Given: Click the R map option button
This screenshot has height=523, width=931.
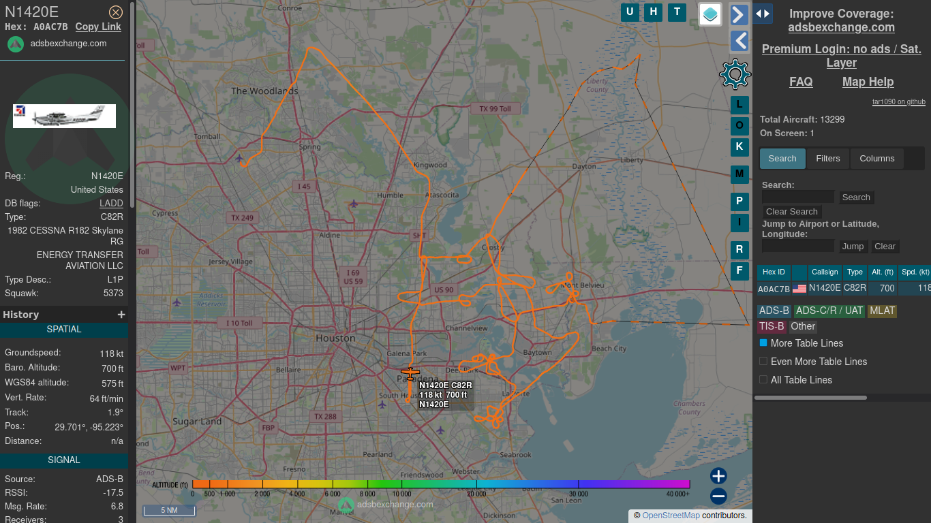Looking at the screenshot, I should (x=739, y=250).
